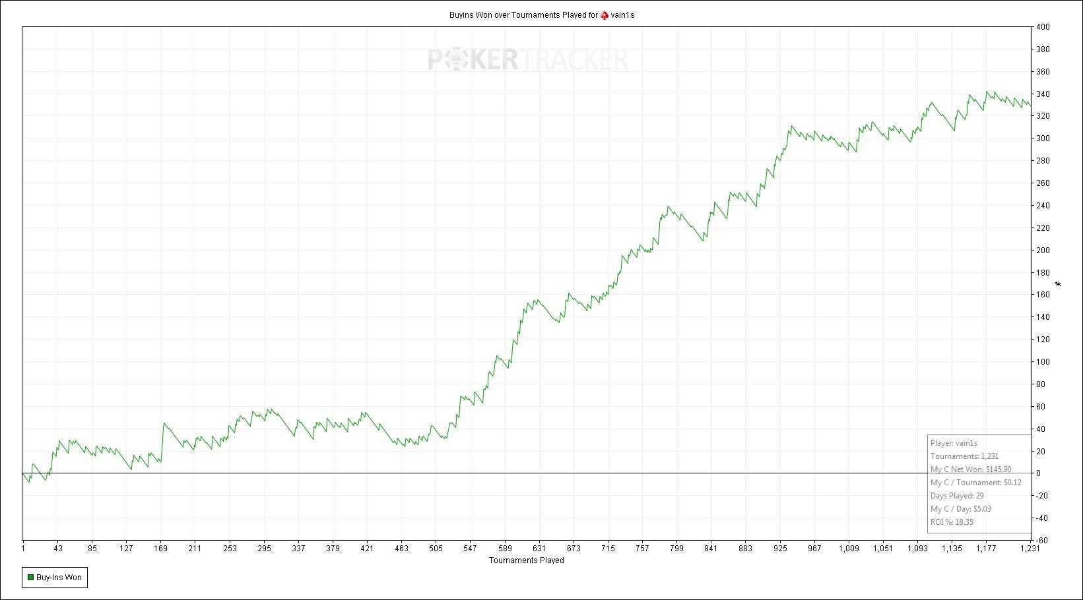Click y-axis tick label '100'
1083x600 pixels.
pos(1043,362)
